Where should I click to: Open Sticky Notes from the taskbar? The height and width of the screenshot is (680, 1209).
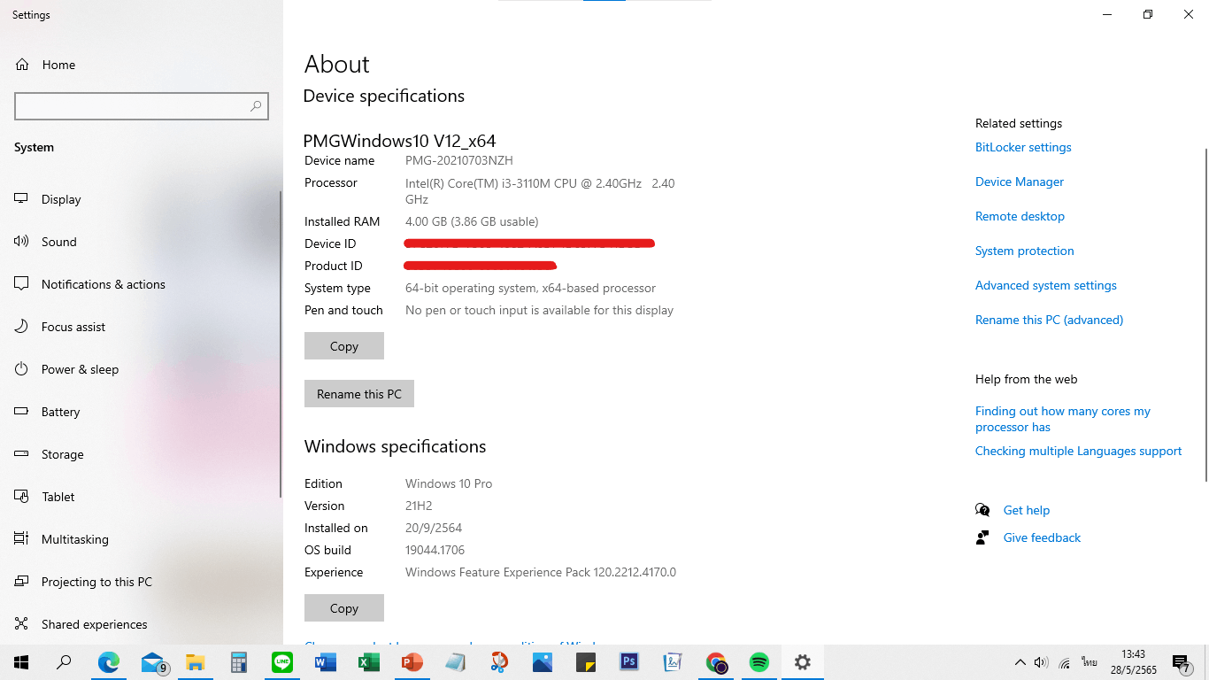[x=586, y=662]
